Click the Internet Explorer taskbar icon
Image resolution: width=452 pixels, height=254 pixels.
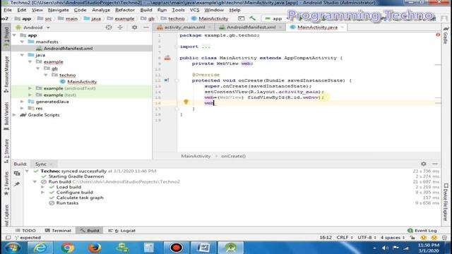[x=40, y=248]
